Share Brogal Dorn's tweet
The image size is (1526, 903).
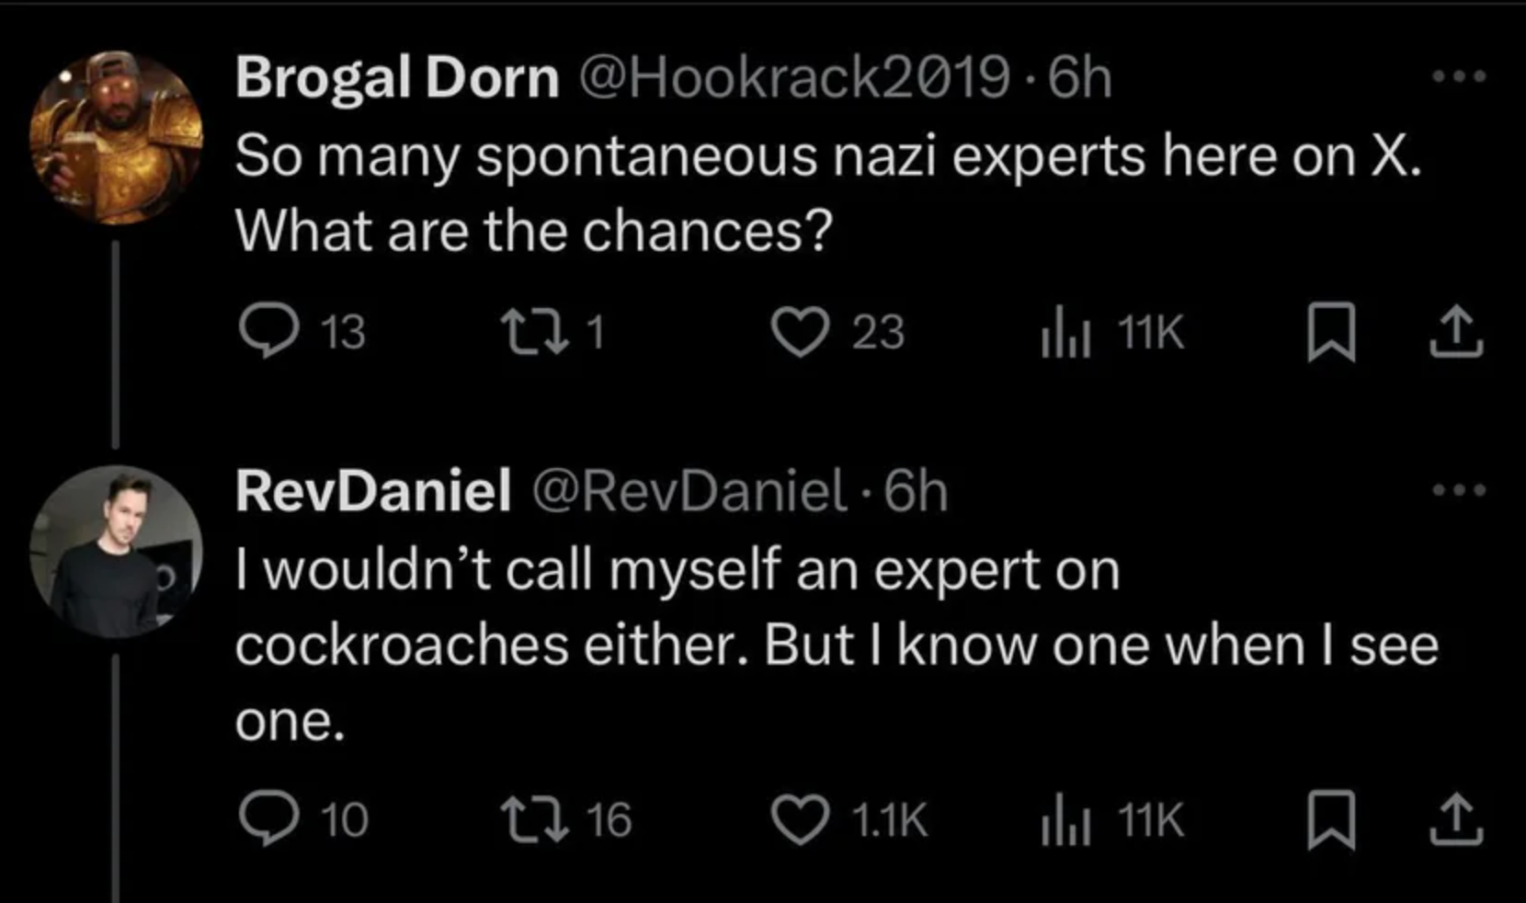[1456, 333]
